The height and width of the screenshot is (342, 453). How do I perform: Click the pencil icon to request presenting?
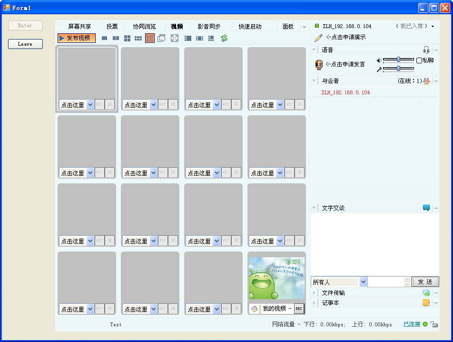click(318, 38)
